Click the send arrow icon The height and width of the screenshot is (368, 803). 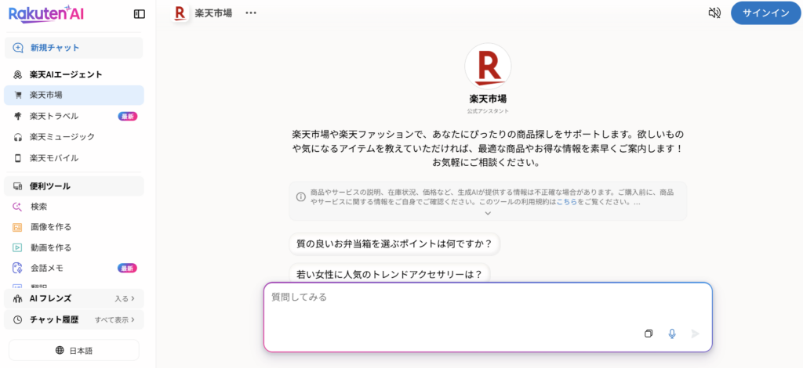695,334
